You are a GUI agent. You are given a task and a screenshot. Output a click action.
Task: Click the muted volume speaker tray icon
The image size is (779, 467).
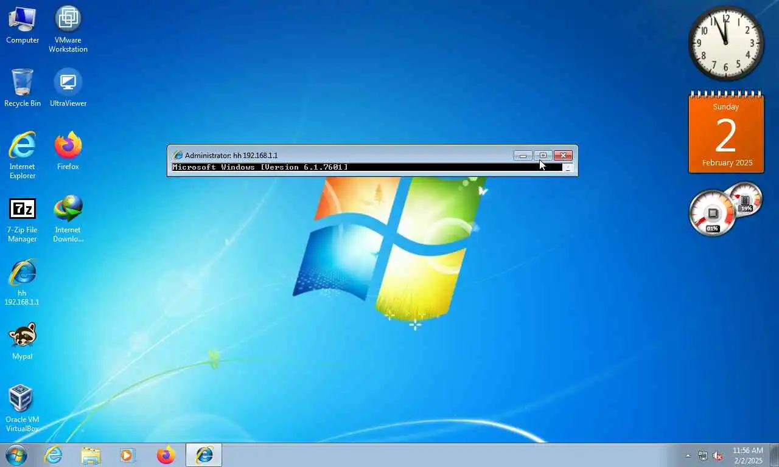click(718, 455)
